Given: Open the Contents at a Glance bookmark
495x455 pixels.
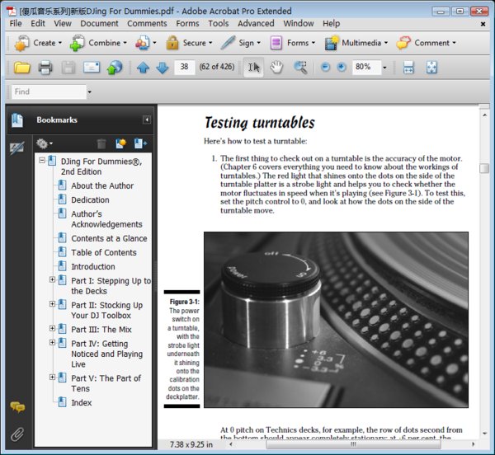Looking at the screenshot, I should (109, 238).
